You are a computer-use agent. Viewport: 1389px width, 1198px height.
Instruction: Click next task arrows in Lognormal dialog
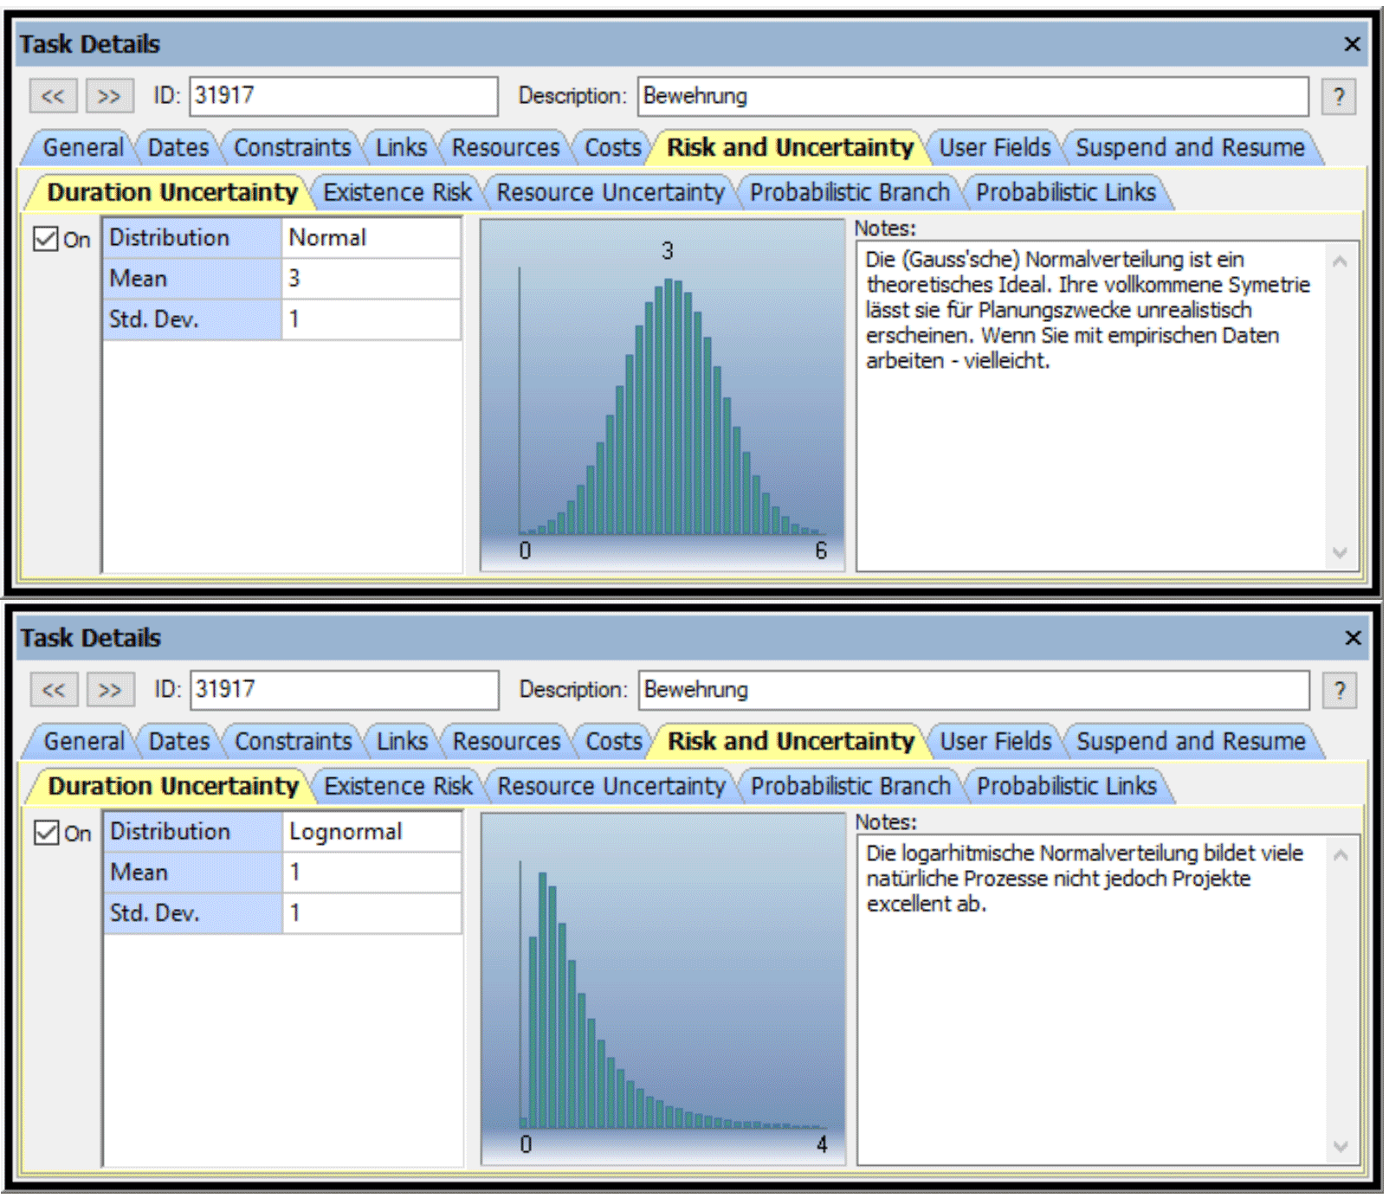110,690
